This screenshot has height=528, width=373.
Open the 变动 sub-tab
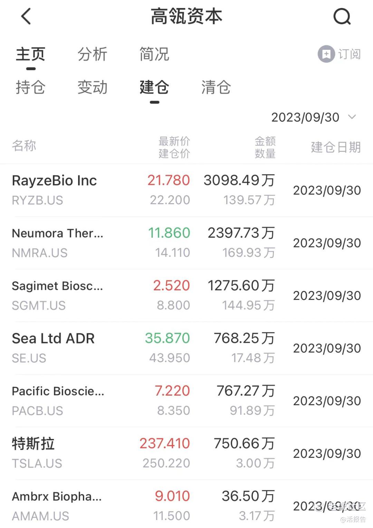click(x=92, y=87)
